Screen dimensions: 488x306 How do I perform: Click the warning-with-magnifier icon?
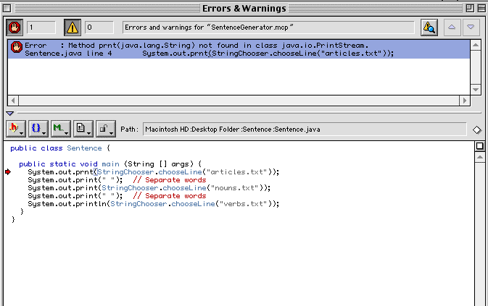429,27
